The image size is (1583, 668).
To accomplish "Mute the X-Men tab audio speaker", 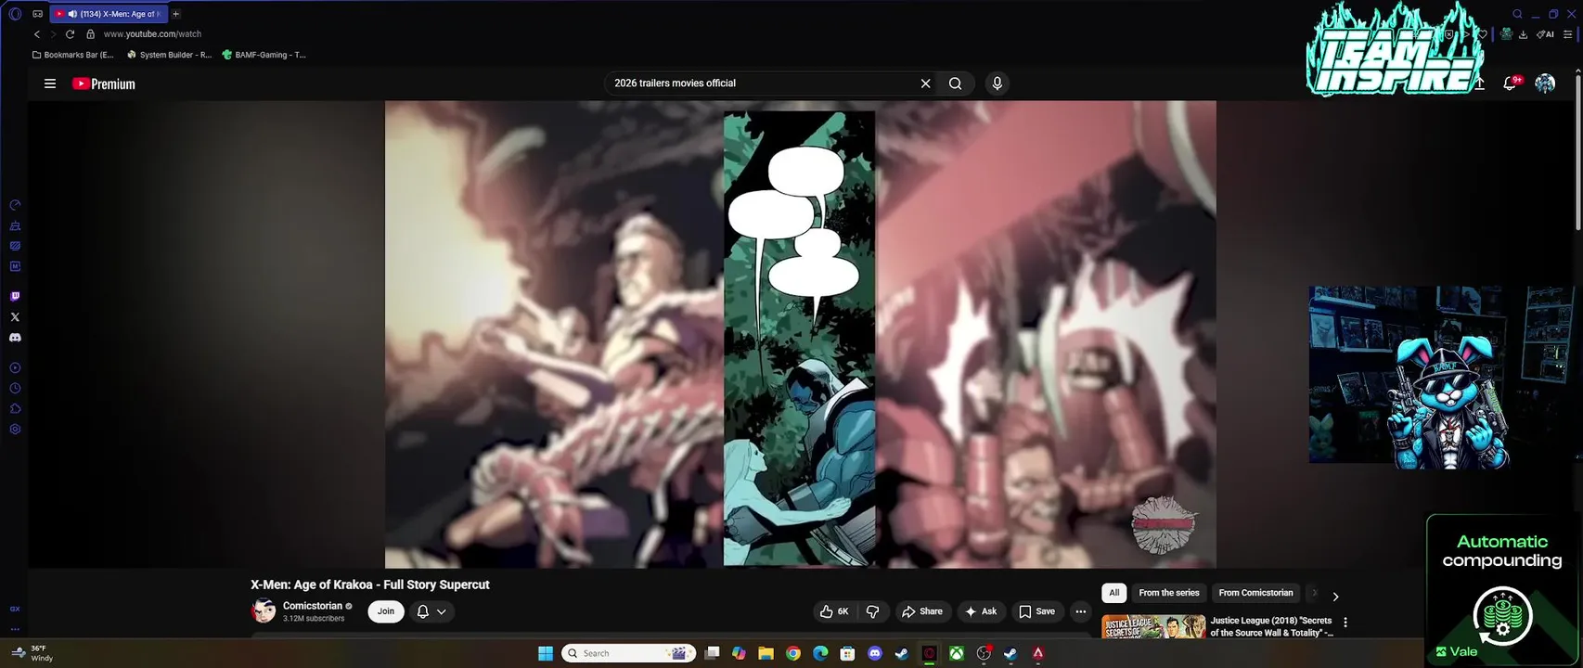I will coord(72,14).
